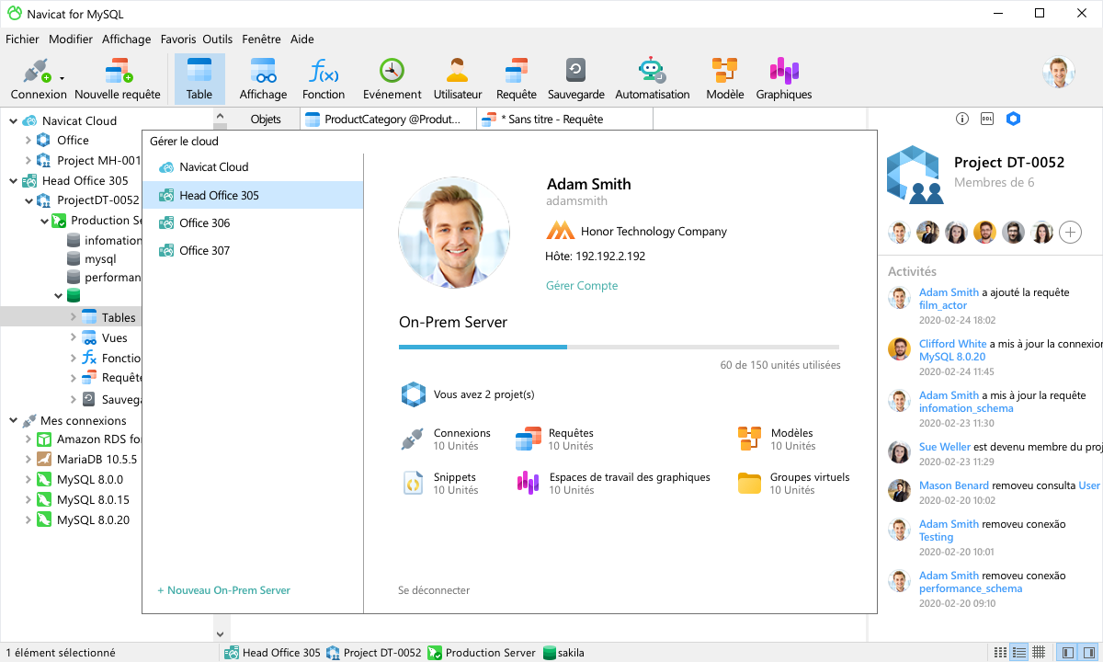
Task: Switch to the ProductCategory tab
Action: pos(388,120)
